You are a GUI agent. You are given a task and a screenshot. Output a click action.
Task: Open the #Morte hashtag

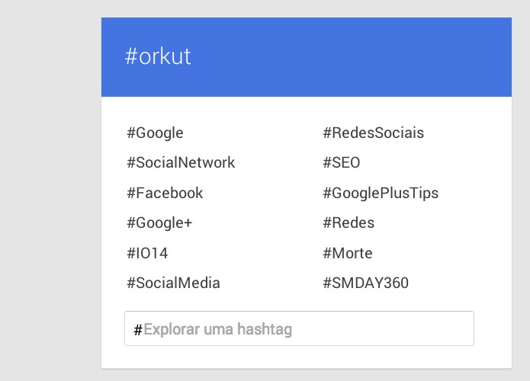coord(348,253)
